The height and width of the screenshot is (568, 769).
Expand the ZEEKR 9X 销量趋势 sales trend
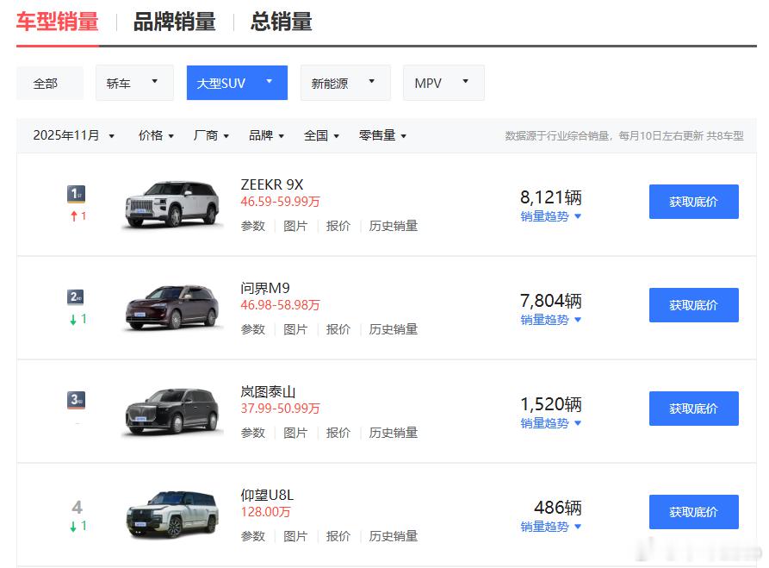coord(550,217)
